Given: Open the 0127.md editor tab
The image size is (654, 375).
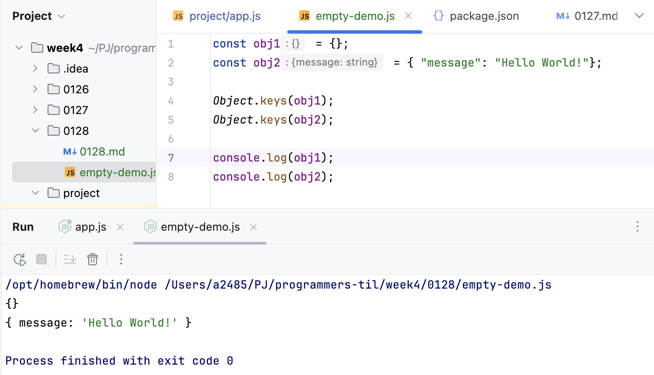Looking at the screenshot, I should coord(587,16).
